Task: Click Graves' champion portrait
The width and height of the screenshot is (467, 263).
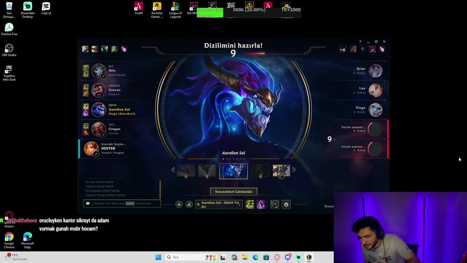Action: click(x=99, y=90)
